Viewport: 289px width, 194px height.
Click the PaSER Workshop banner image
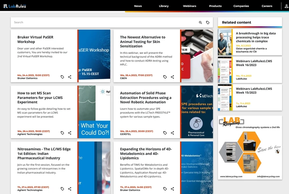(x=94, y=56)
